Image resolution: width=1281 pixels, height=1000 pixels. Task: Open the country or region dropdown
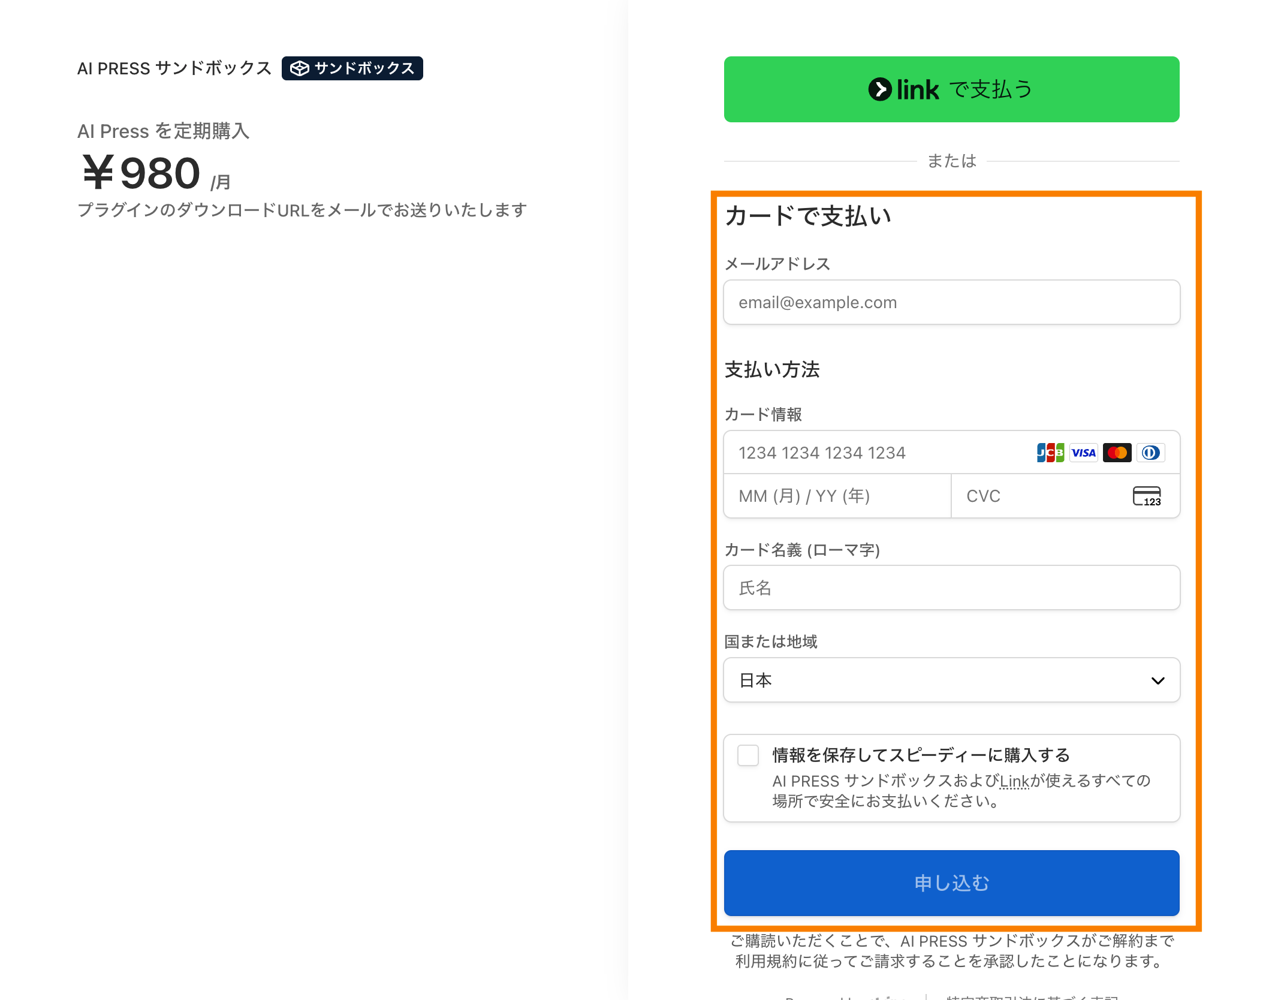point(951,680)
